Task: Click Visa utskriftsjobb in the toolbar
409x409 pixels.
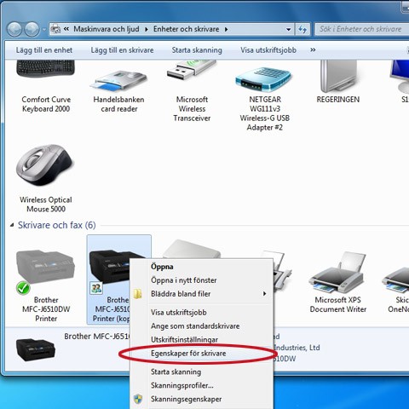Action: [x=268, y=50]
